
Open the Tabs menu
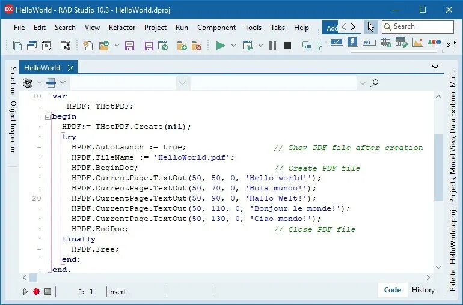278,28
